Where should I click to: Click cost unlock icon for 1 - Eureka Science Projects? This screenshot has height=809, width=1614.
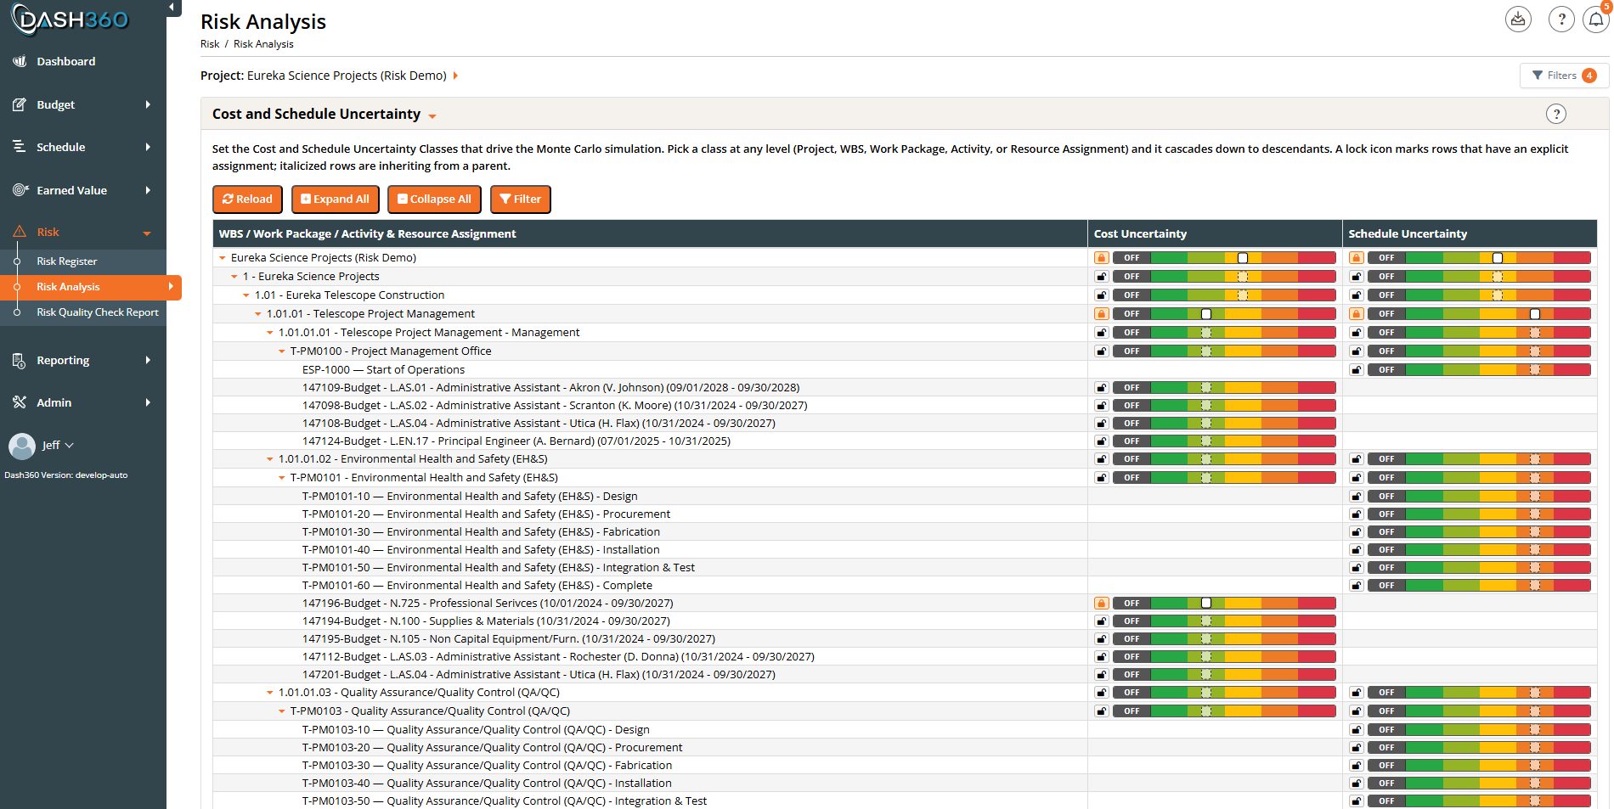click(1102, 276)
